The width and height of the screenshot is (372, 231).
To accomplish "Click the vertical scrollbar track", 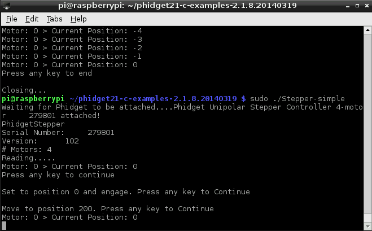I will [367, 128].
